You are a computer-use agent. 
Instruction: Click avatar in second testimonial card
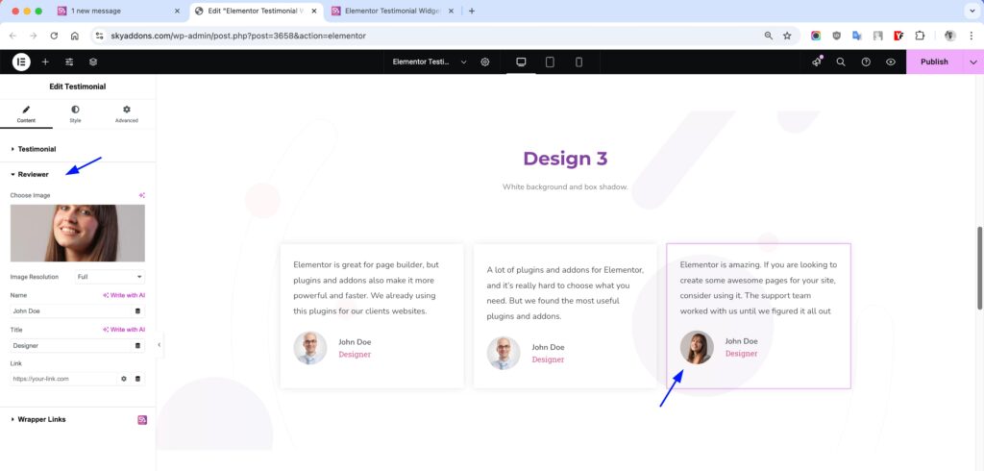[x=504, y=353]
